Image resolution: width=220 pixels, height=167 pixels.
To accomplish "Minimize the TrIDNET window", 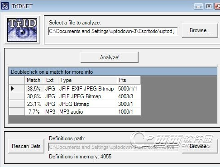I will [198, 6].
